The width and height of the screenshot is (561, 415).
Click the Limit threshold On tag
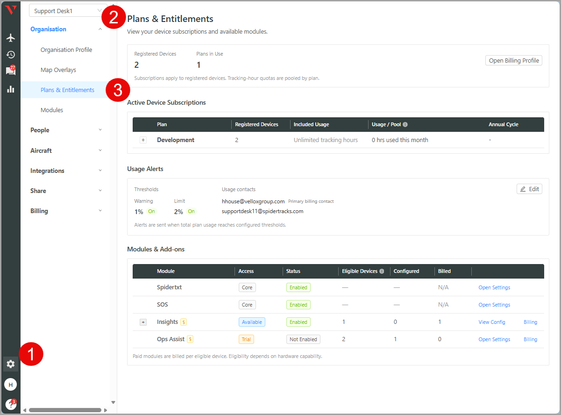(x=191, y=211)
